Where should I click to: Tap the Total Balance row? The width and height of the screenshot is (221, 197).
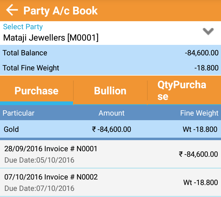coord(25,53)
